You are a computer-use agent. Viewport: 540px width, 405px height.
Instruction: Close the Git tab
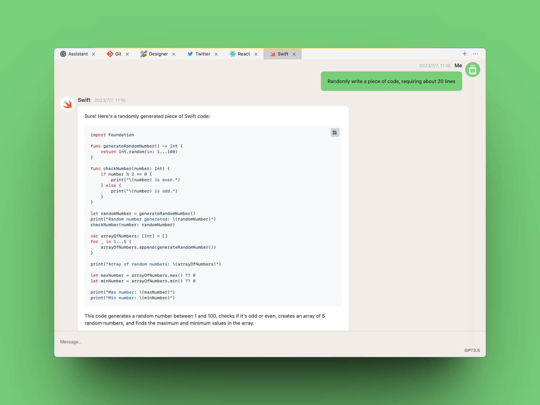[127, 54]
